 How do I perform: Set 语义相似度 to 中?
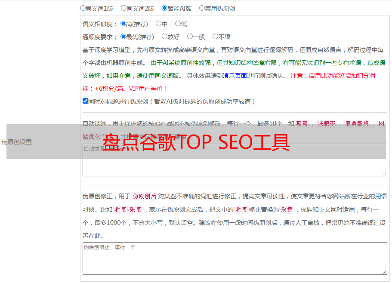click(x=158, y=24)
